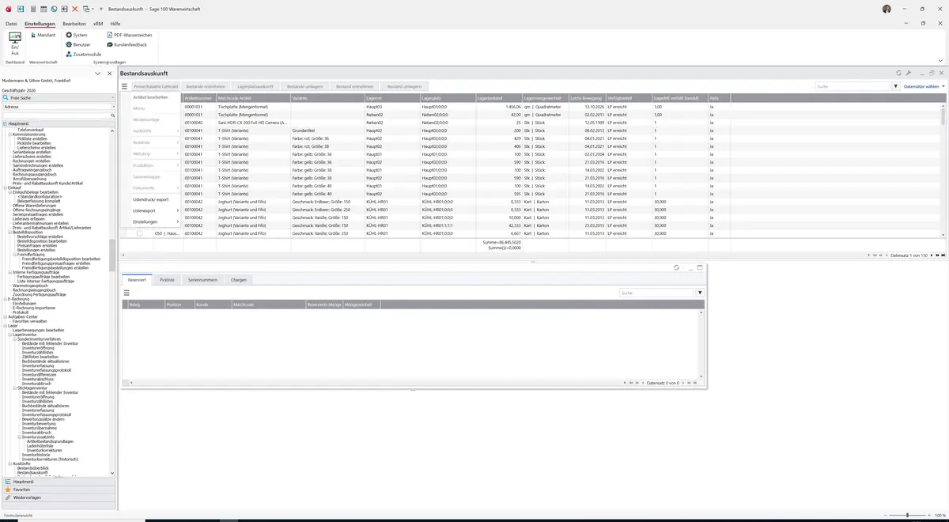The image size is (949, 522).
Task: Collapse the Kommissionierung tree node
Action: pyautogui.click(x=9, y=134)
